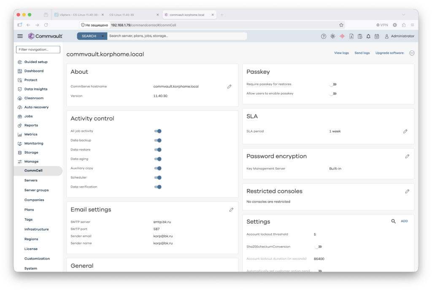
Task: Click the Send logs link
Action: [x=362, y=53]
